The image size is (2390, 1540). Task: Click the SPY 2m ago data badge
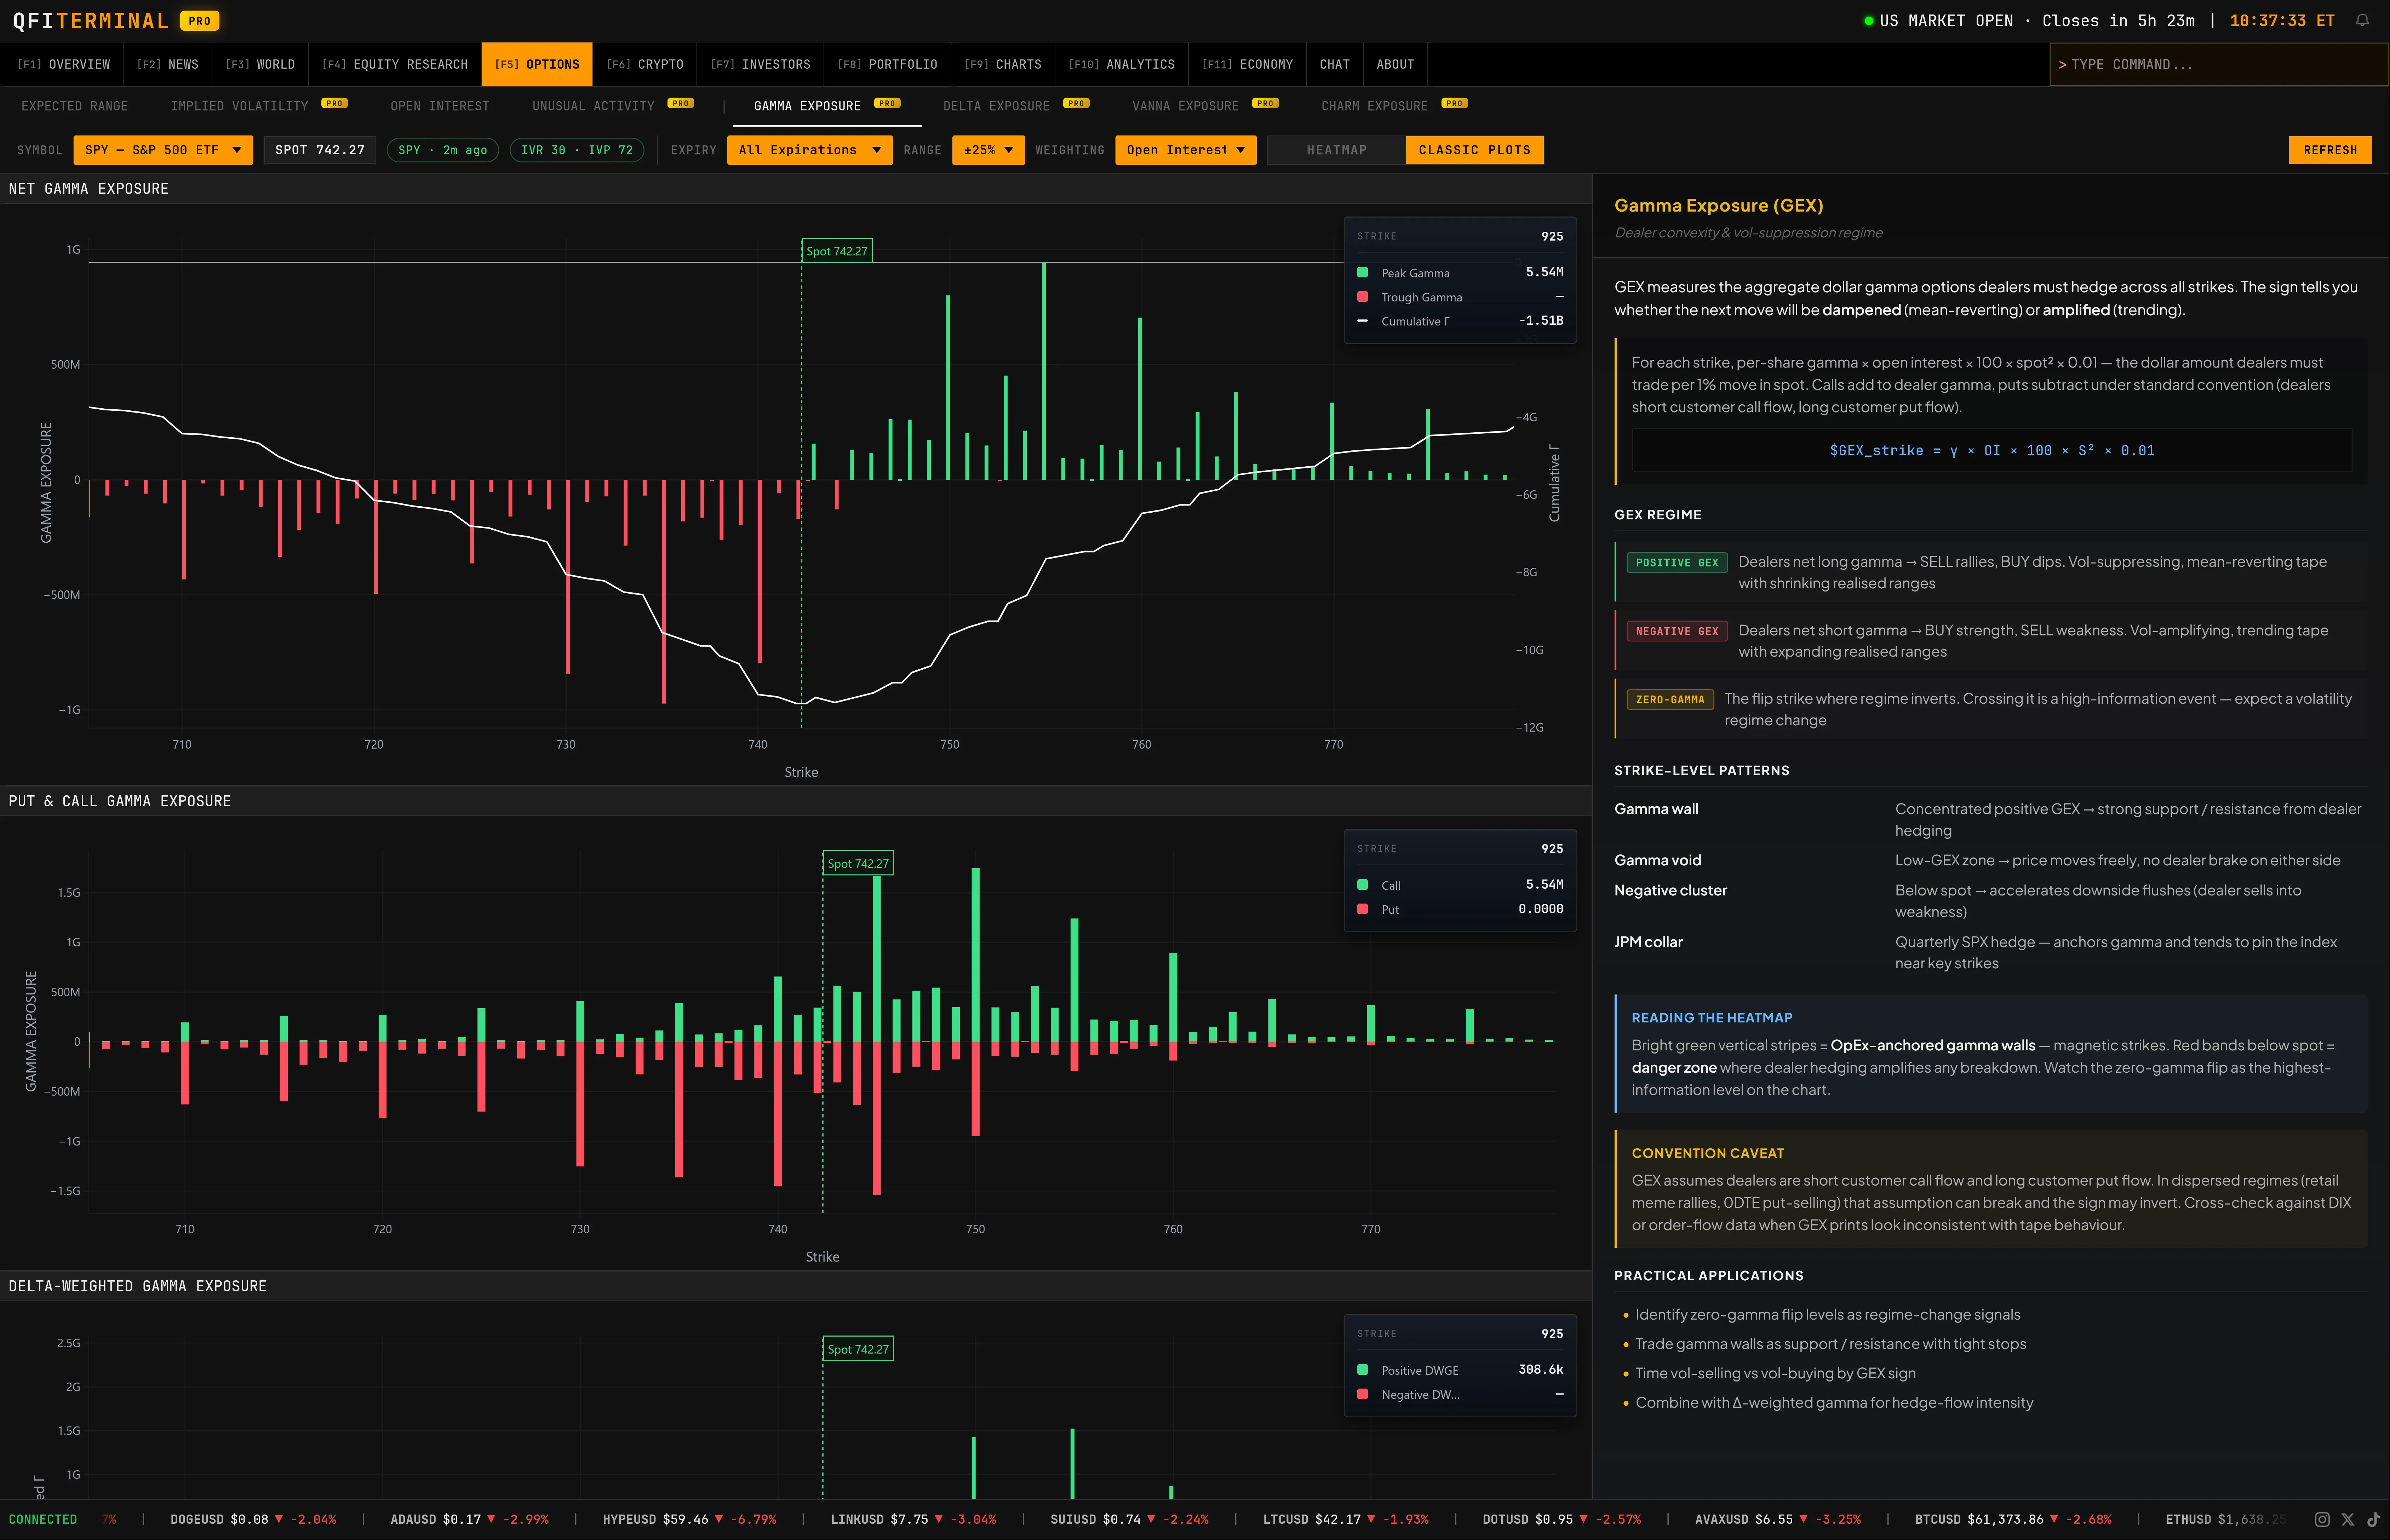click(442, 150)
